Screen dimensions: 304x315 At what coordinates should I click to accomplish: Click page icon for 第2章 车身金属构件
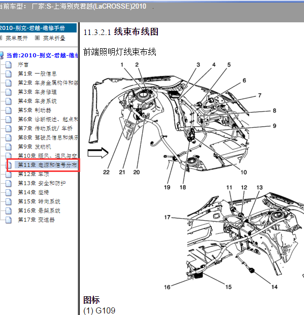(x=9, y=83)
